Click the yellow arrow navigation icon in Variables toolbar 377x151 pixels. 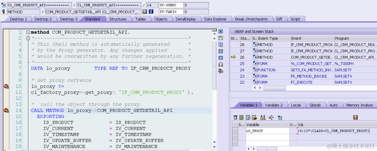271,117
